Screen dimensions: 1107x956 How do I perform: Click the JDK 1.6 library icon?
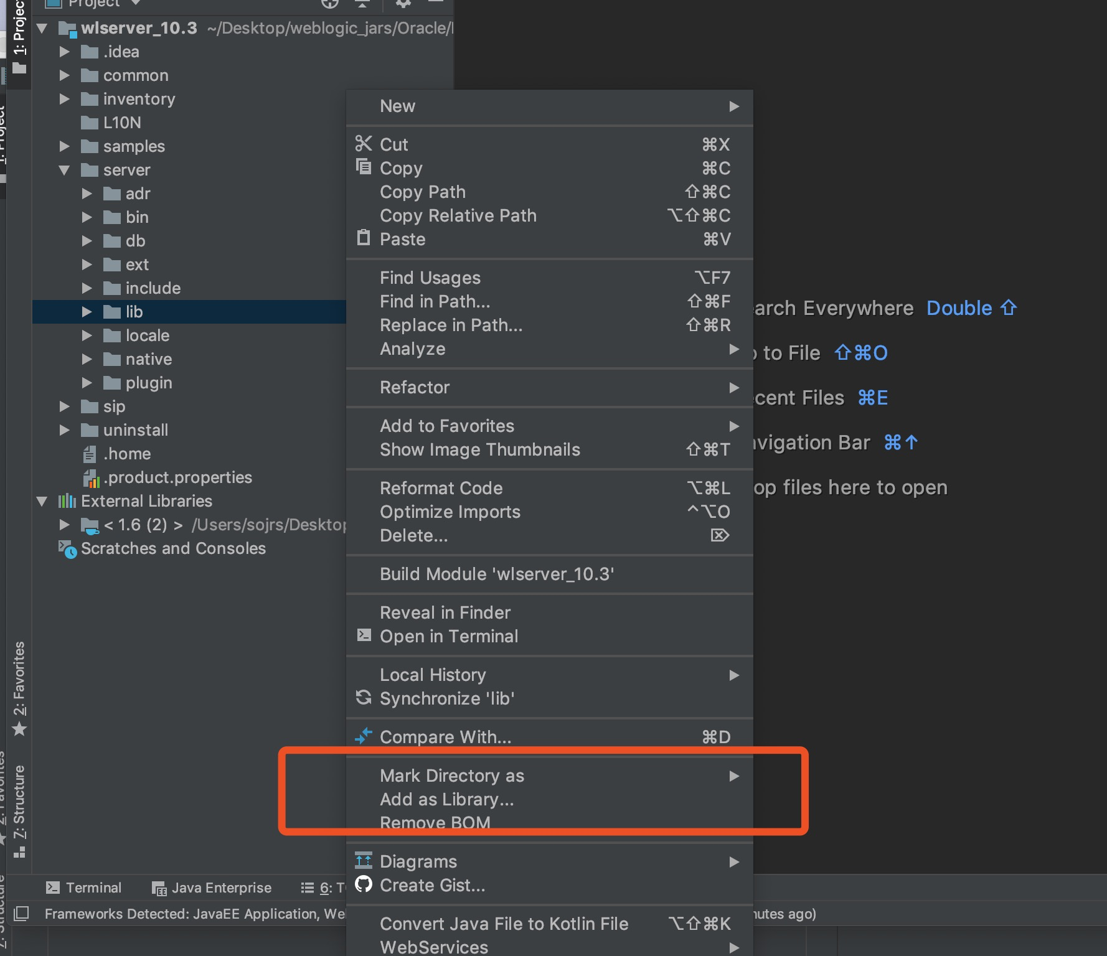90,526
